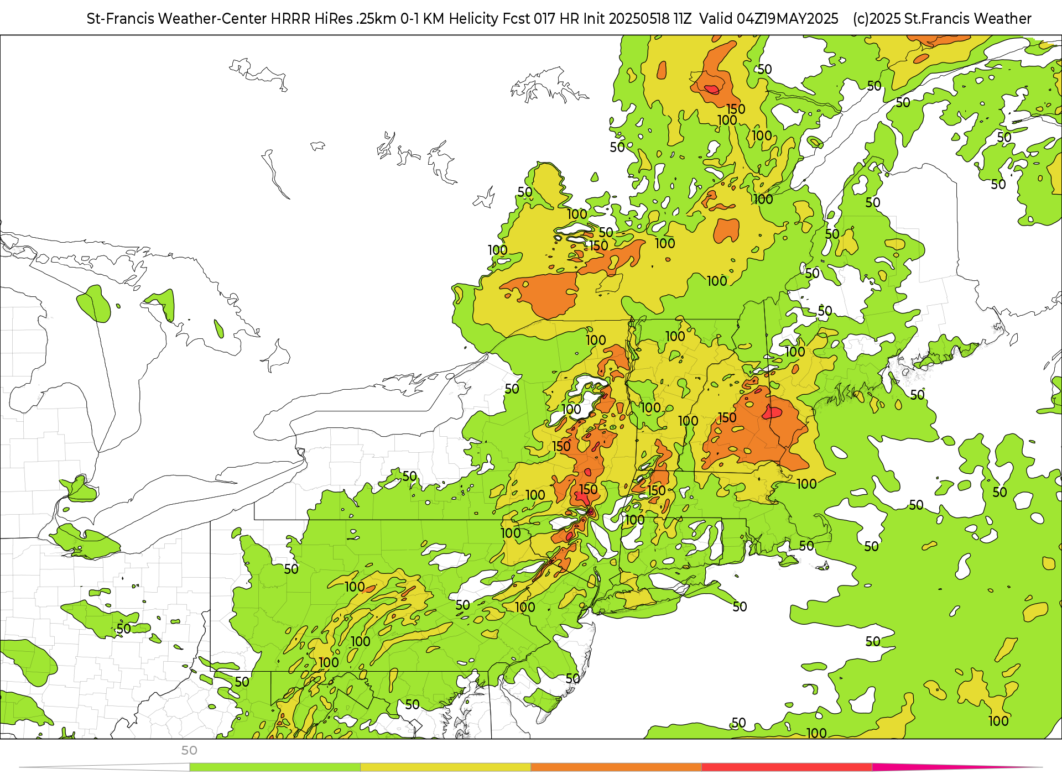
Task: Click 'Fcst 017 HR' in the title
Action: pos(540,19)
